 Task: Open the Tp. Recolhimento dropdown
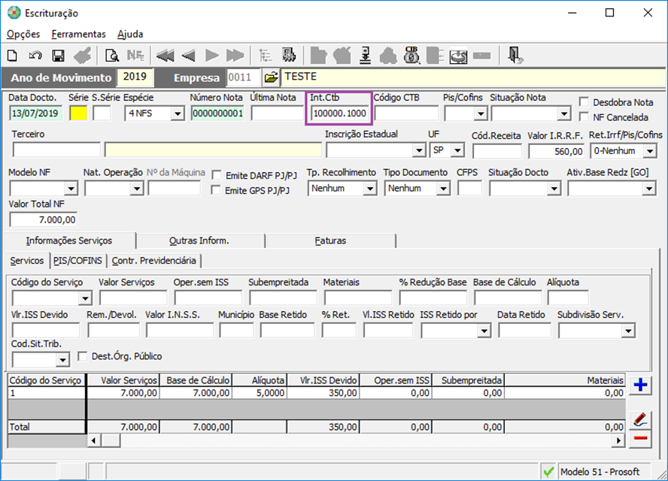(x=370, y=188)
